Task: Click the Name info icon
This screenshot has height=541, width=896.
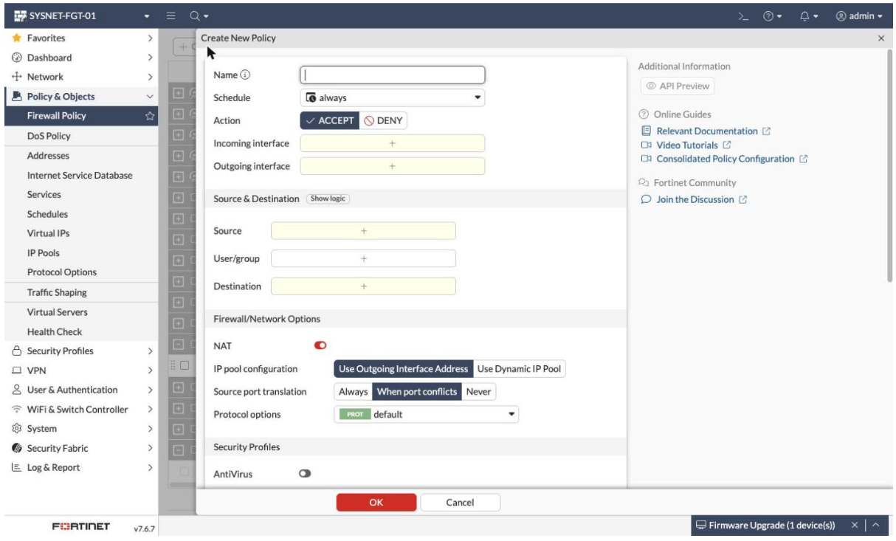Action: 246,75
